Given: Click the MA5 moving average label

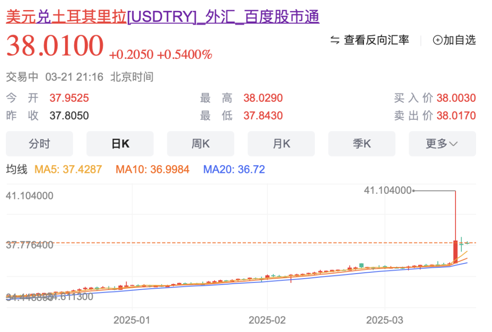Looking at the screenshot, I should (68, 170).
